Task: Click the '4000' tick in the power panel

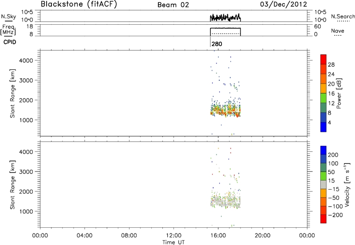Action: [x=26, y=61]
